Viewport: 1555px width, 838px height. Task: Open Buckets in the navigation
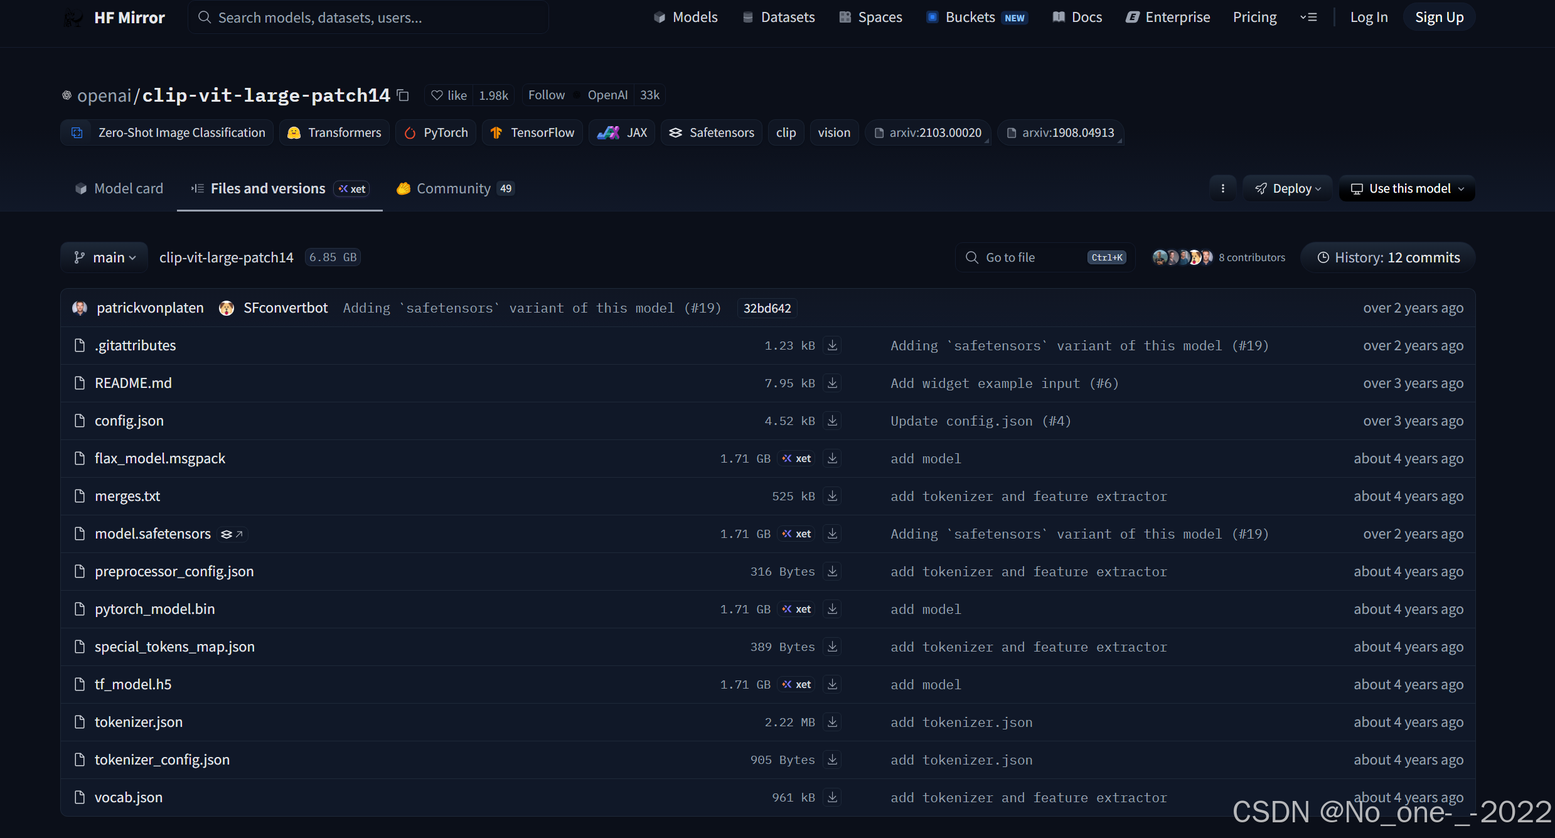[976, 18]
